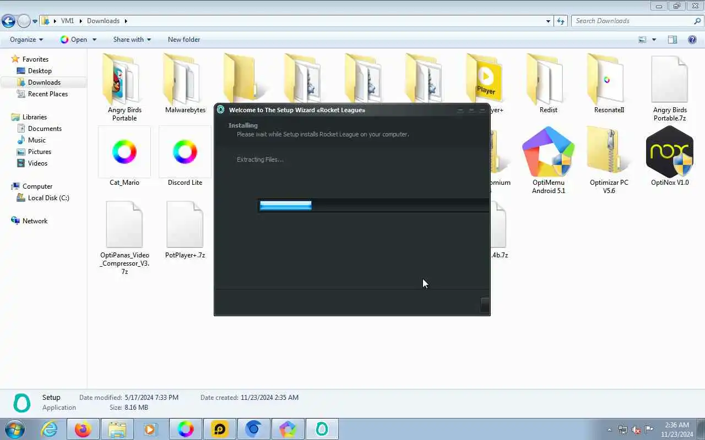Viewport: 705px width, 440px height.
Task: Click the Setup icon in details pane
Action: tap(21, 403)
